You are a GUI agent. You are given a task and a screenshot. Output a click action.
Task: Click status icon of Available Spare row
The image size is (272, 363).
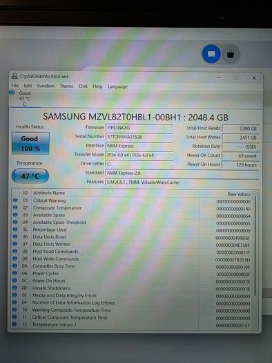(x=15, y=214)
